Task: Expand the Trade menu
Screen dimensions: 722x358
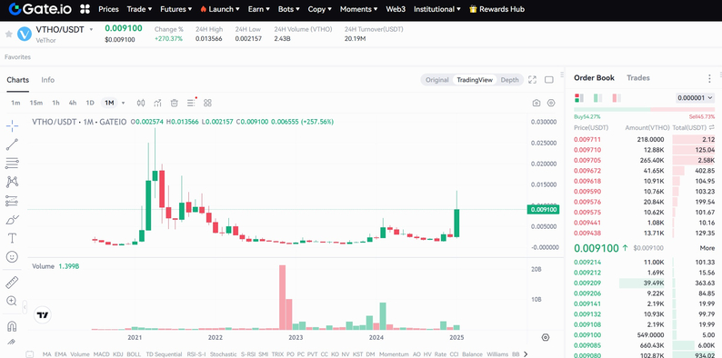Action: pyautogui.click(x=139, y=9)
